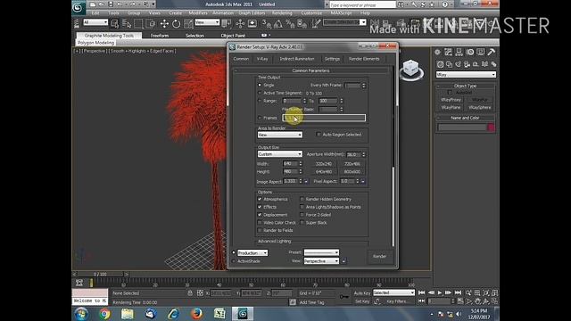Enable Render Hidden Geometry checkbox
The image size is (571, 321).
[x=302, y=199]
